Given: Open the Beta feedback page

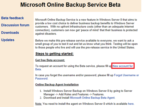Looking at the screenshot, I should (x=12, y=18).
